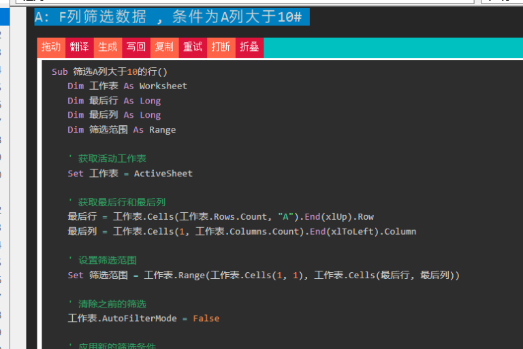Click 生成 to generate code
The width and height of the screenshot is (523, 349).
click(x=108, y=47)
